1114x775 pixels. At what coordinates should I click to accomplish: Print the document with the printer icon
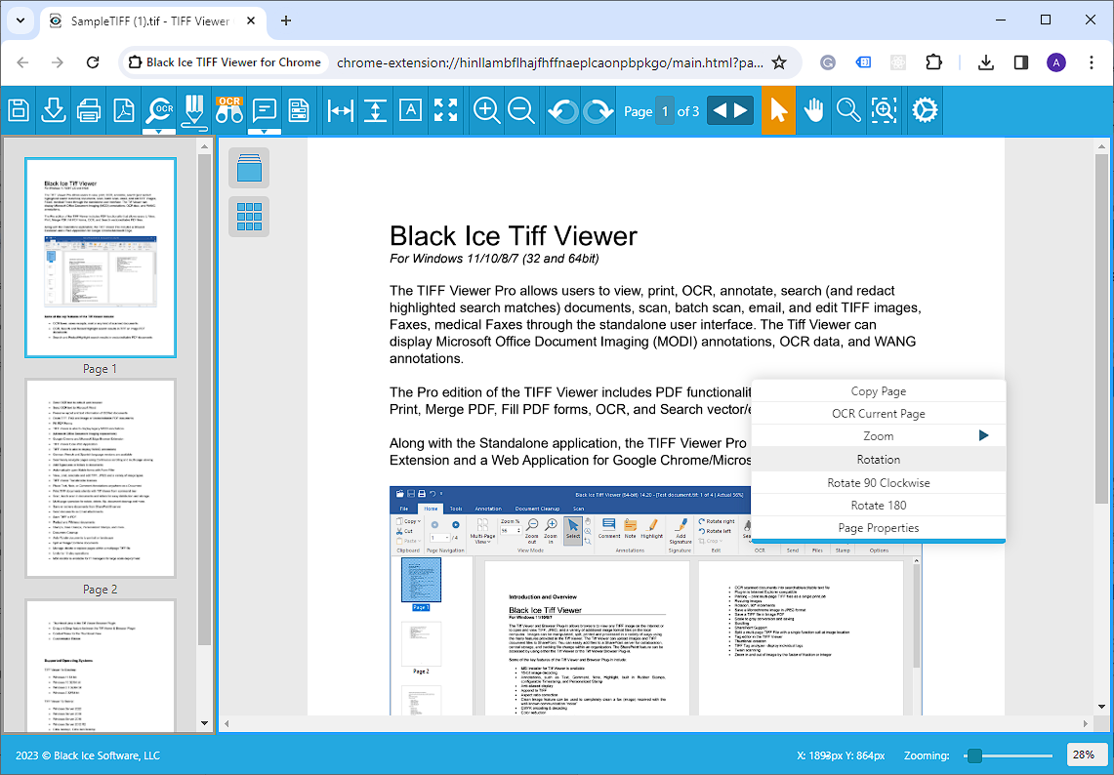pos(88,110)
